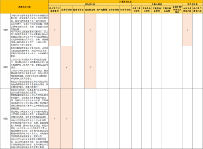Image resolution: width=203 pixels, height=149 pixels.
Task: Select the cell starting 芯联集成授权给标的公司
Action: click(x=29, y=102)
